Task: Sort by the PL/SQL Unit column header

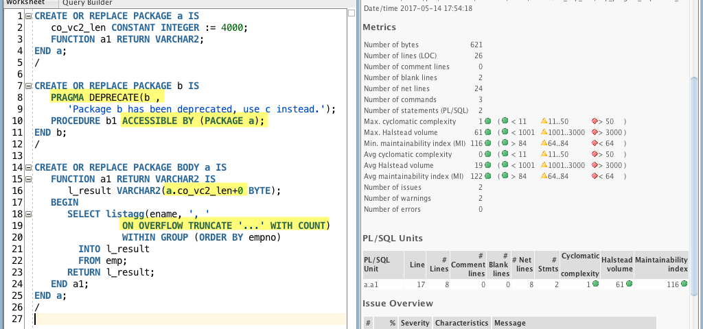Action: 383,265
